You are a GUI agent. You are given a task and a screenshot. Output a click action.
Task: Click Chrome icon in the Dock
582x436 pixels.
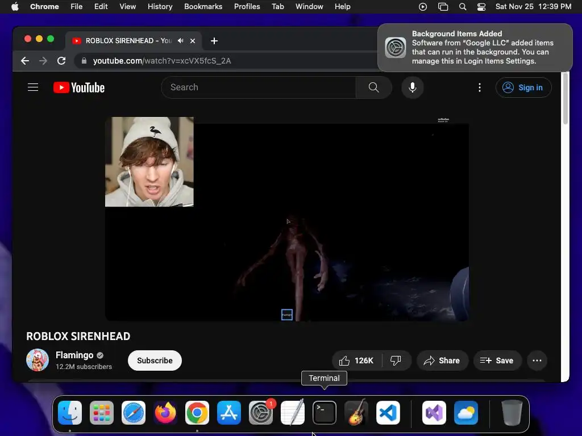(x=197, y=413)
